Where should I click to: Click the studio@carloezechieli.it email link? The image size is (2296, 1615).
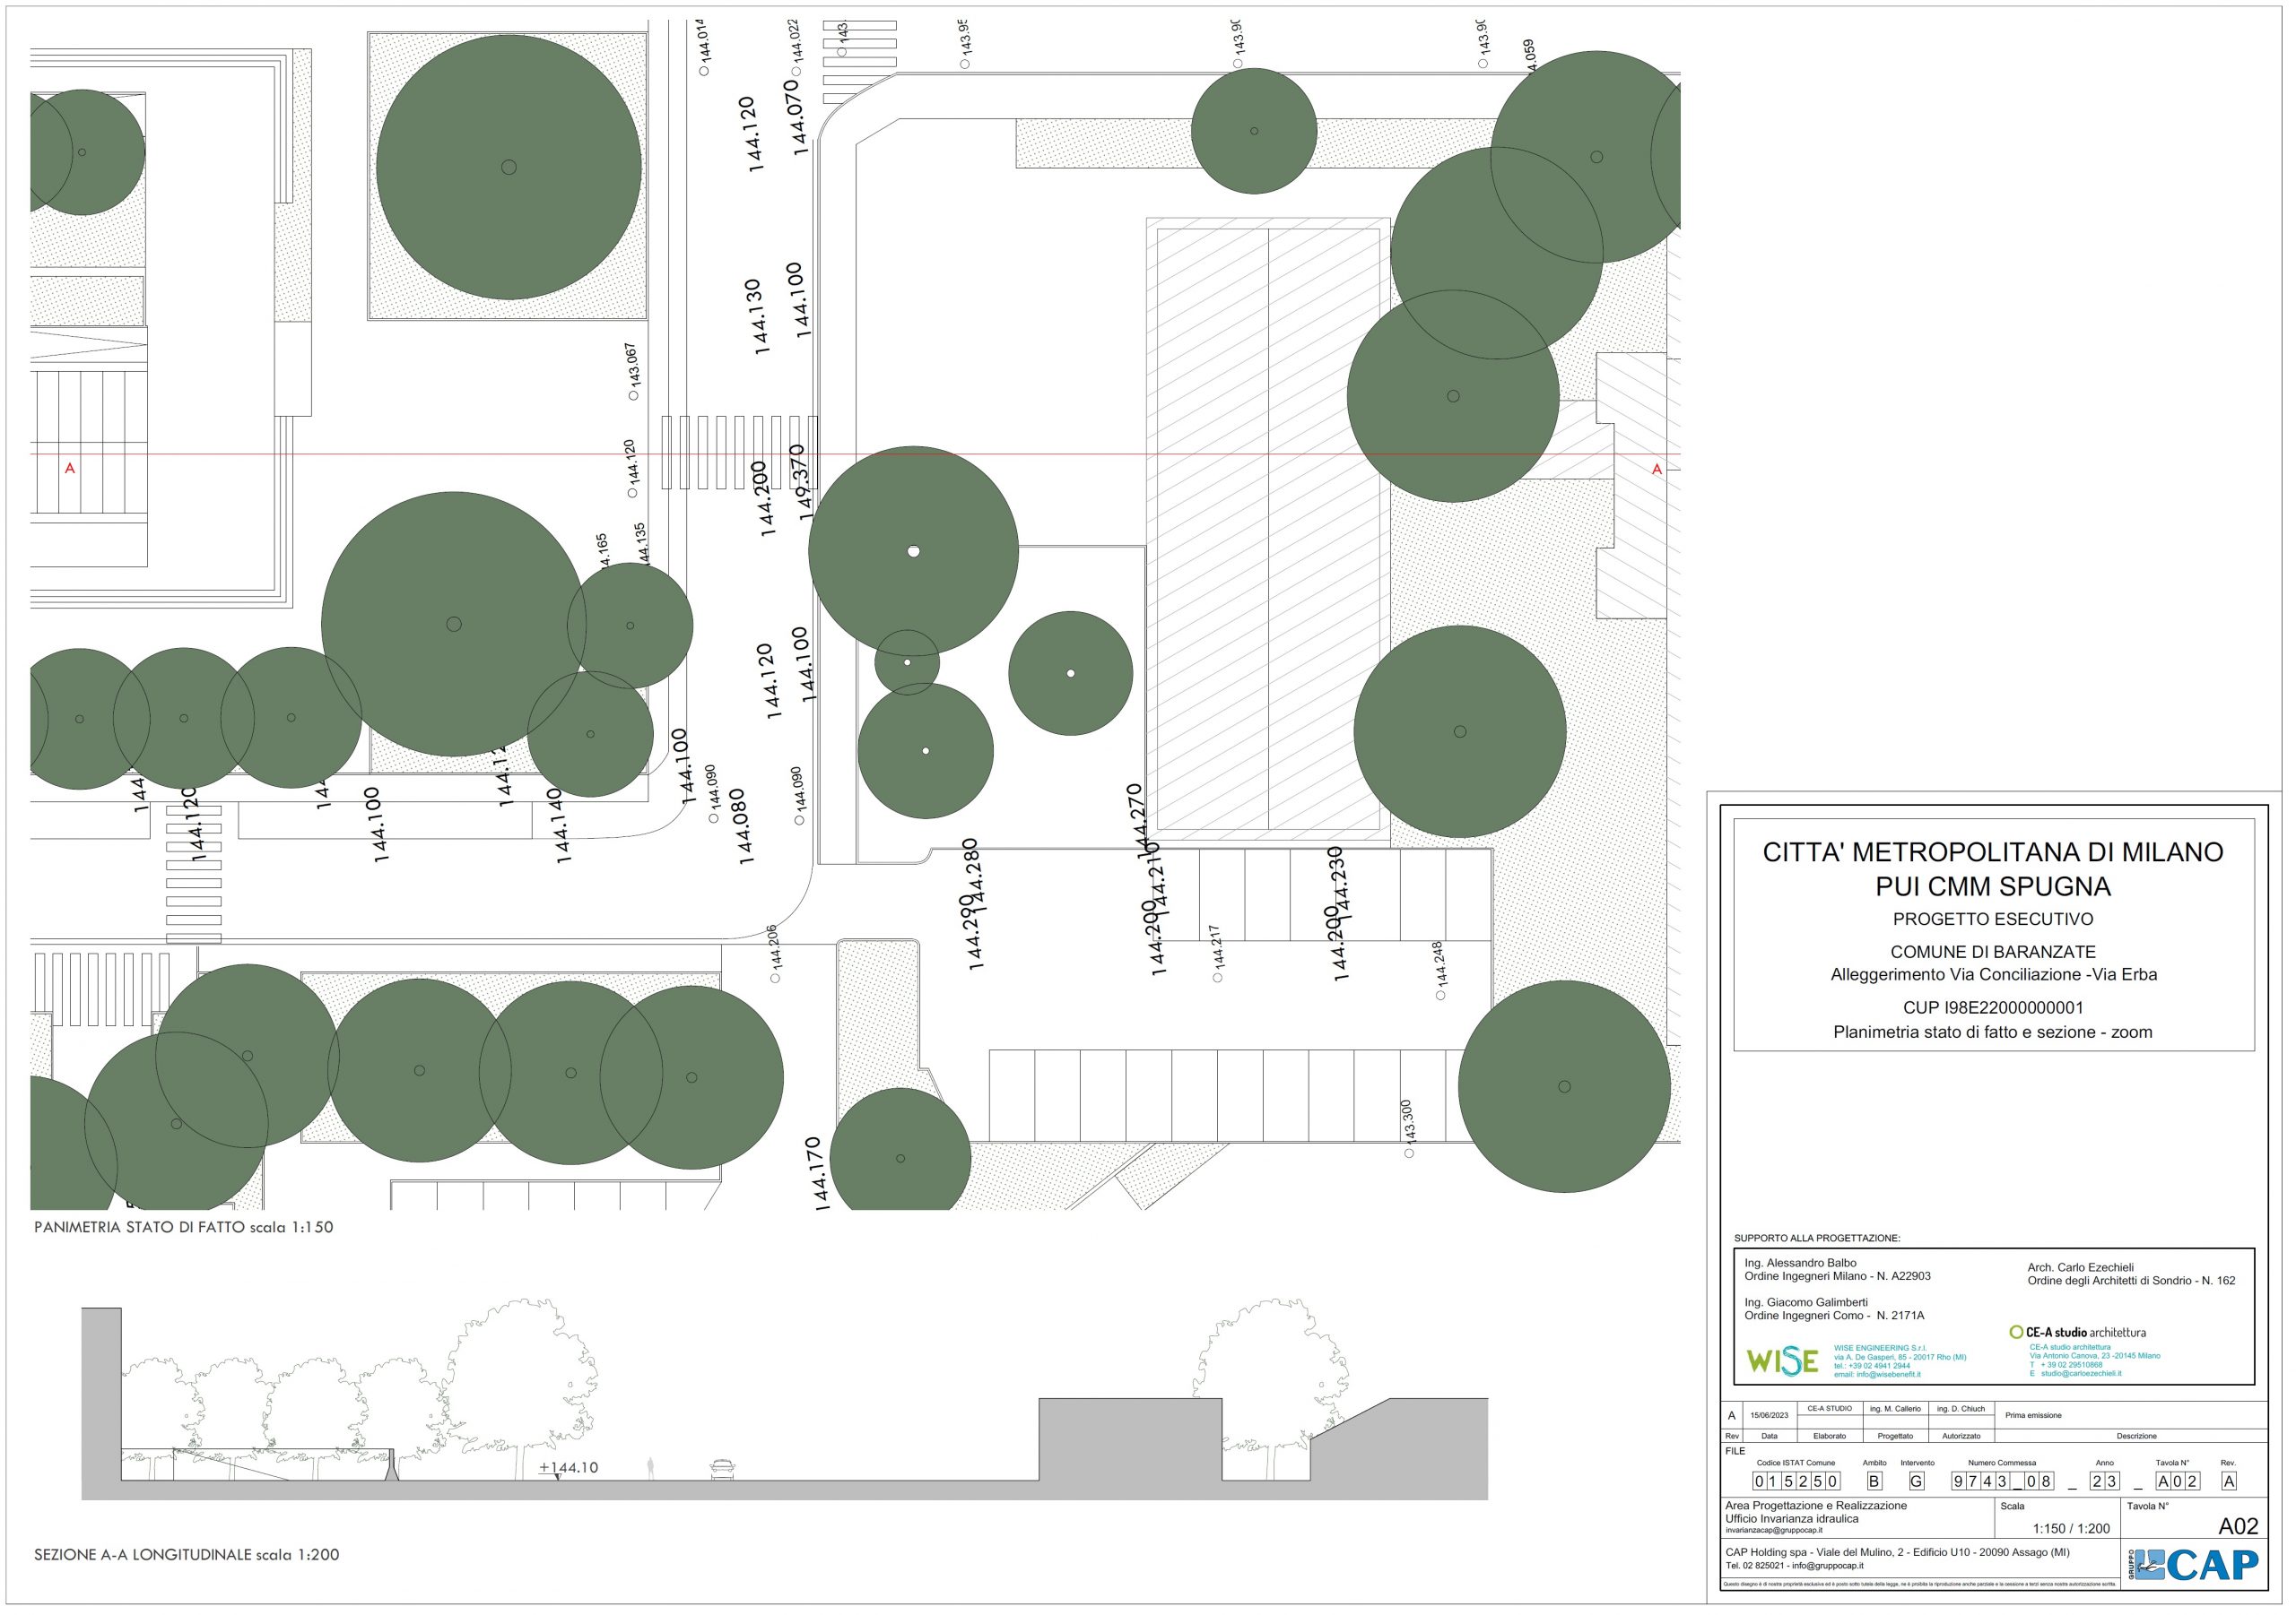click(2080, 1374)
